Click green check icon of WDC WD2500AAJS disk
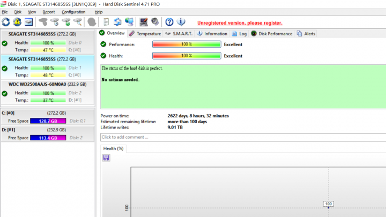The height and width of the screenshot is (217, 386). pos(4,94)
